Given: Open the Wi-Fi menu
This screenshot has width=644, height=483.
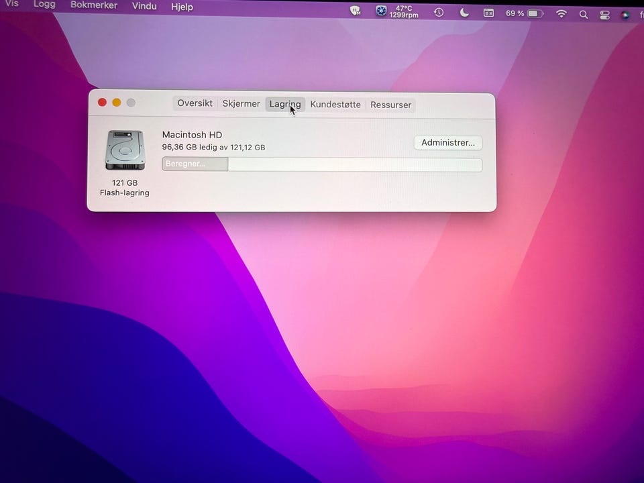Looking at the screenshot, I should click(561, 14).
